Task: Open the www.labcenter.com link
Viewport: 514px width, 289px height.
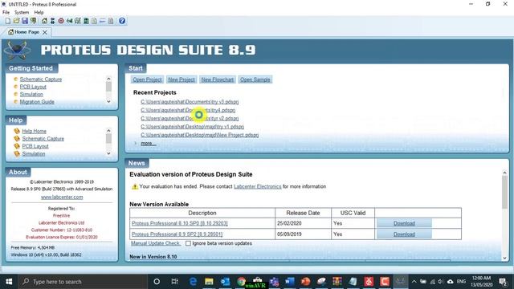Action: 62,197
